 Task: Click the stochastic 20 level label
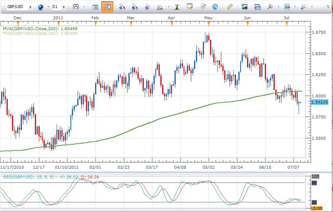pyautogui.click(x=314, y=202)
